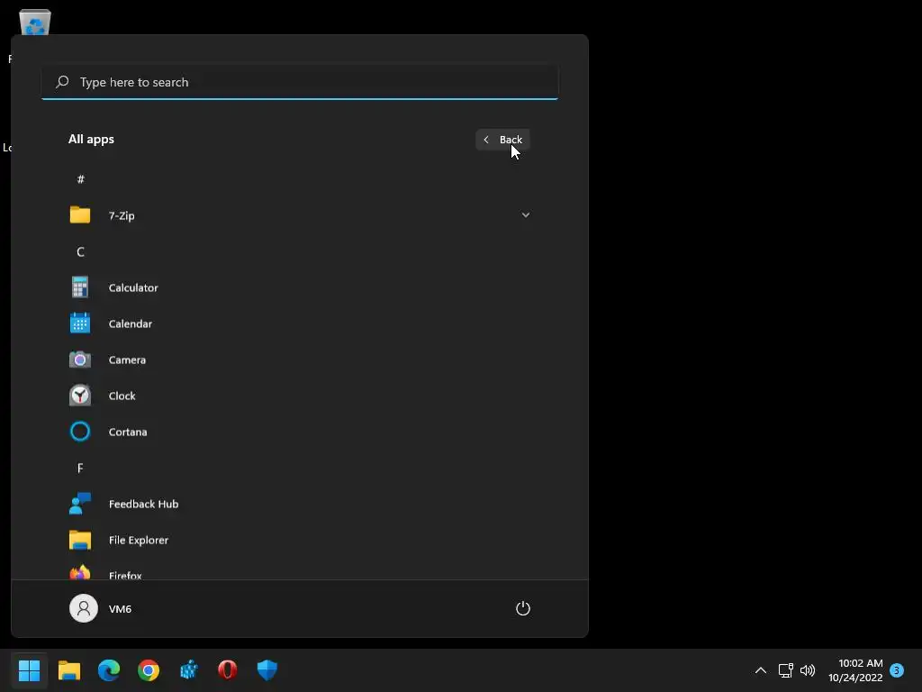Open the network status tray icon
Image resolution: width=922 pixels, height=692 pixels.
click(785, 670)
